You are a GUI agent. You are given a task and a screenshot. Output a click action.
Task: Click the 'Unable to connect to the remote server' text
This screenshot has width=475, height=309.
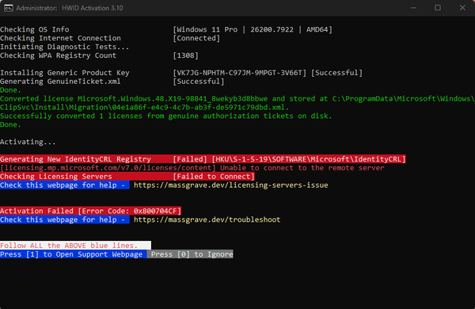coord(302,168)
